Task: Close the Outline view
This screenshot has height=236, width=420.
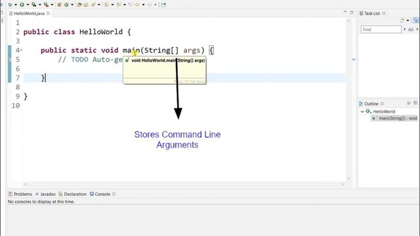Action: (x=382, y=104)
